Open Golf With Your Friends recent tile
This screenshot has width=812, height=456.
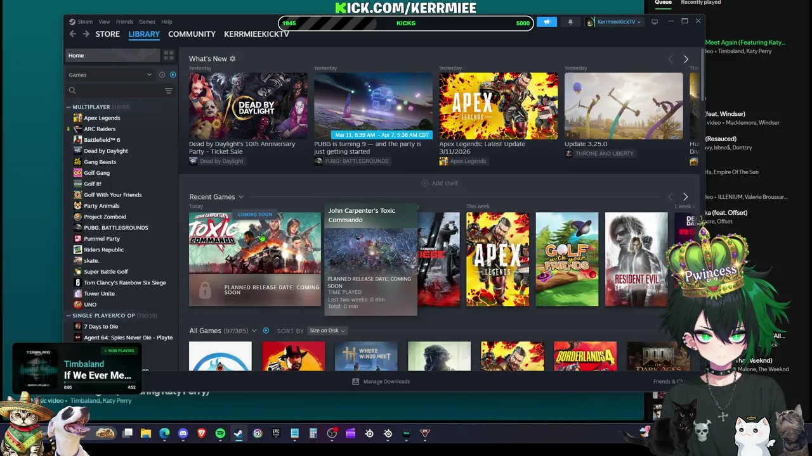coord(567,259)
